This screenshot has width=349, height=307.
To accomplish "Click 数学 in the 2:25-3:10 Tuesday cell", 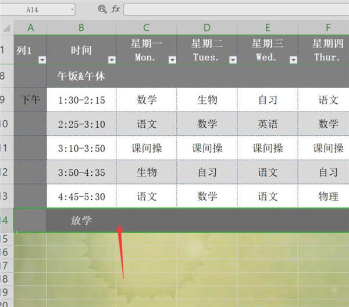I will [207, 124].
